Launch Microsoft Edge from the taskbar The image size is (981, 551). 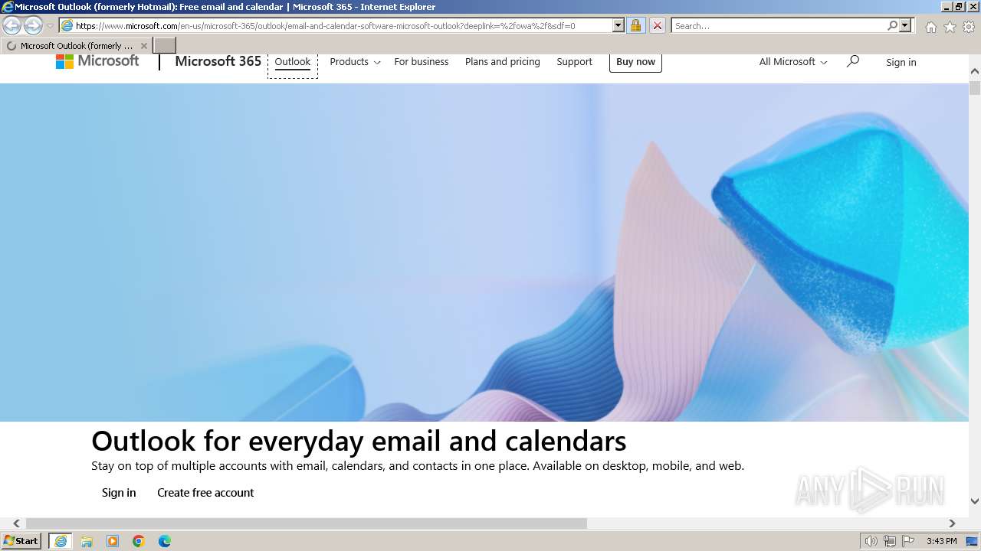point(165,541)
